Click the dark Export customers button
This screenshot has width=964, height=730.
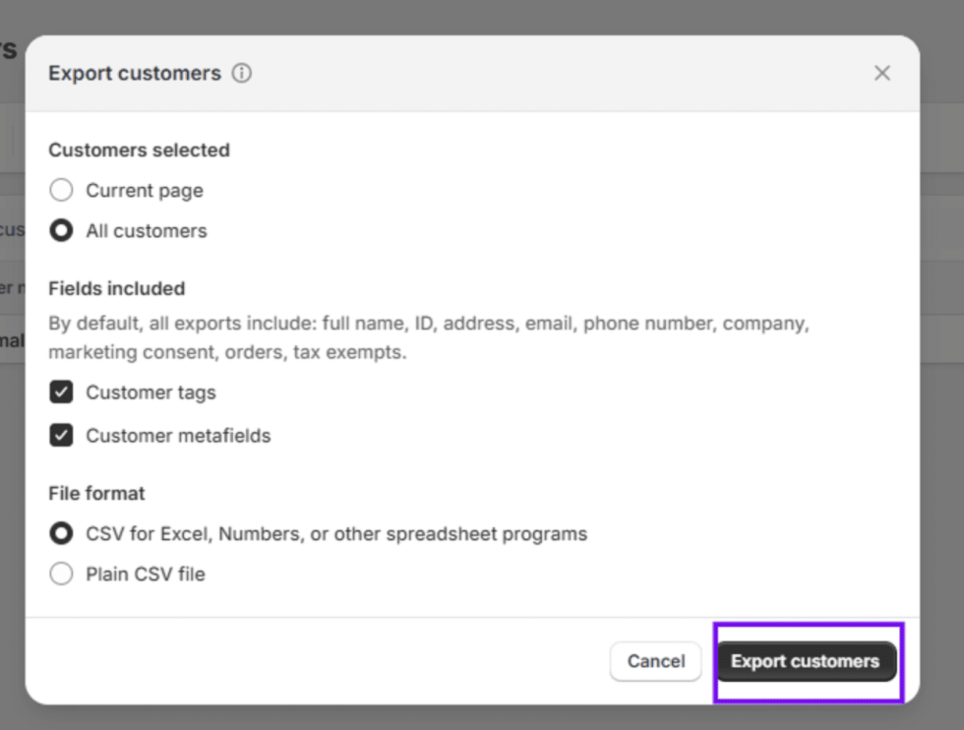805,661
